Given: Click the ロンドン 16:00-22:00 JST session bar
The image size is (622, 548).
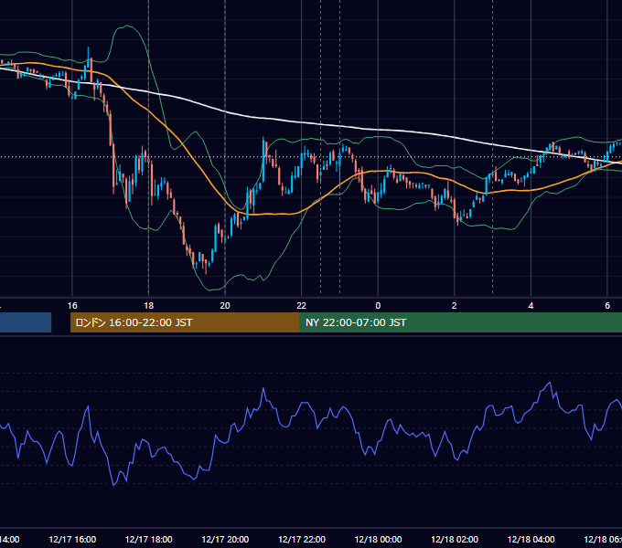Looking at the screenshot, I should pos(185,322).
